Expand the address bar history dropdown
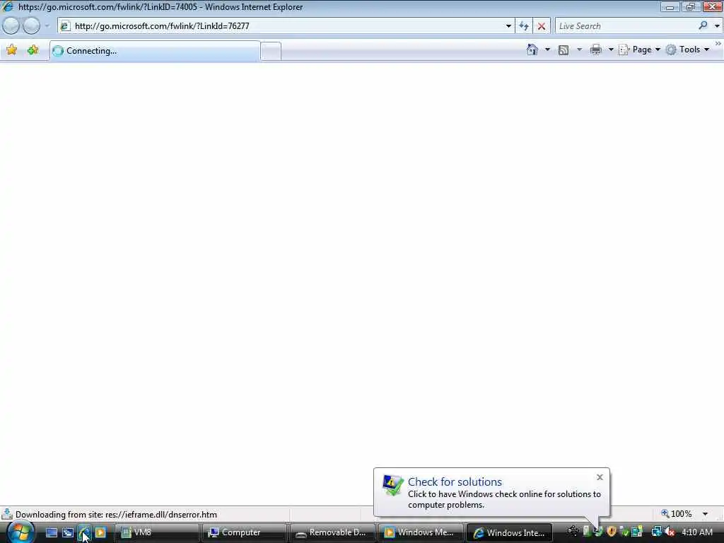Image resolution: width=724 pixels, height=543 pixels. pyautogui.click(x=508, y=26)
